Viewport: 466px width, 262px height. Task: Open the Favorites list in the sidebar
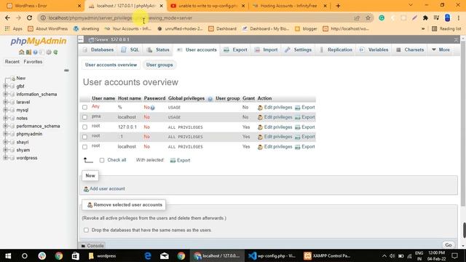click(x=33, y=62)
